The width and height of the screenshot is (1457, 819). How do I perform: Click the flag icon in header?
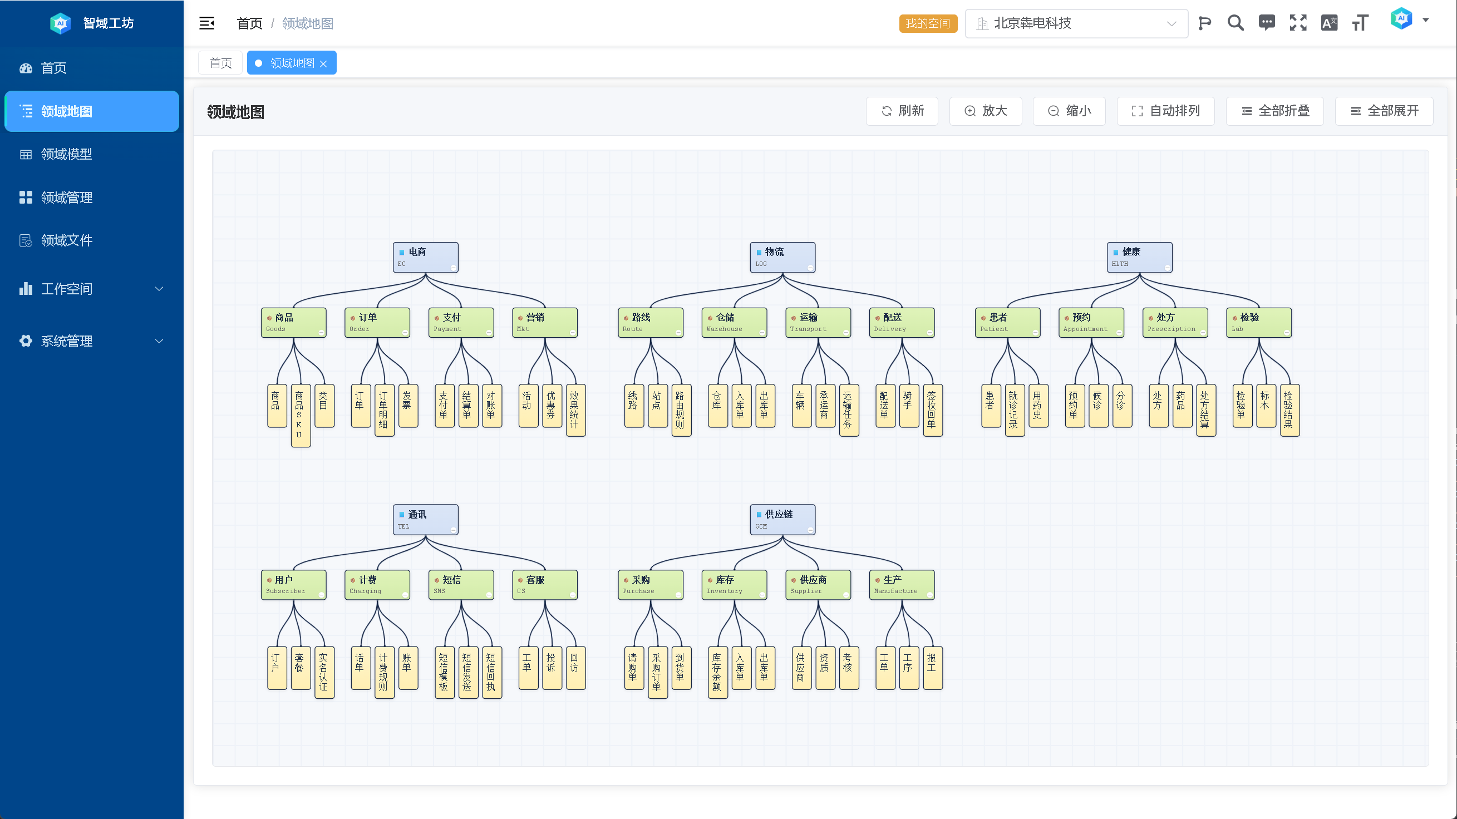pos(1205,23)
